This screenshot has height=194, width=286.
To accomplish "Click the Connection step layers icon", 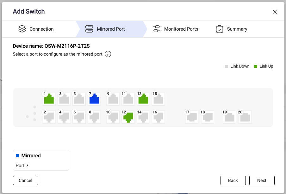I will 22,29.
